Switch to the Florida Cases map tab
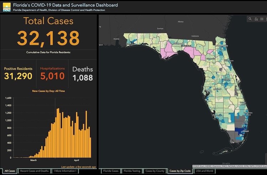Image resolution: width=267 pixels, height=175 pixels. (x=110, y=171)
